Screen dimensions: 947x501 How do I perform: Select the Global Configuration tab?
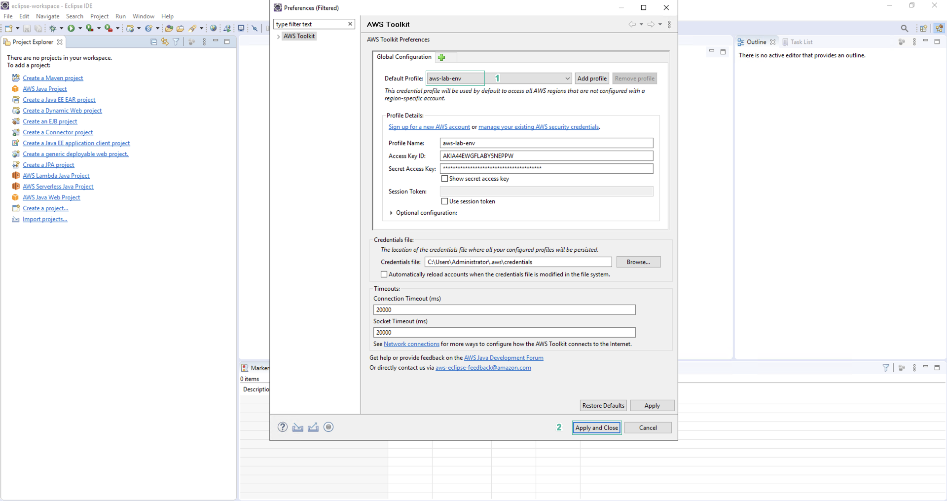click(x=404, y=57)
